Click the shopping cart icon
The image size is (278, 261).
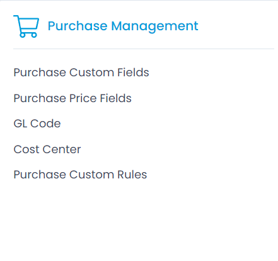coord(26,26)
